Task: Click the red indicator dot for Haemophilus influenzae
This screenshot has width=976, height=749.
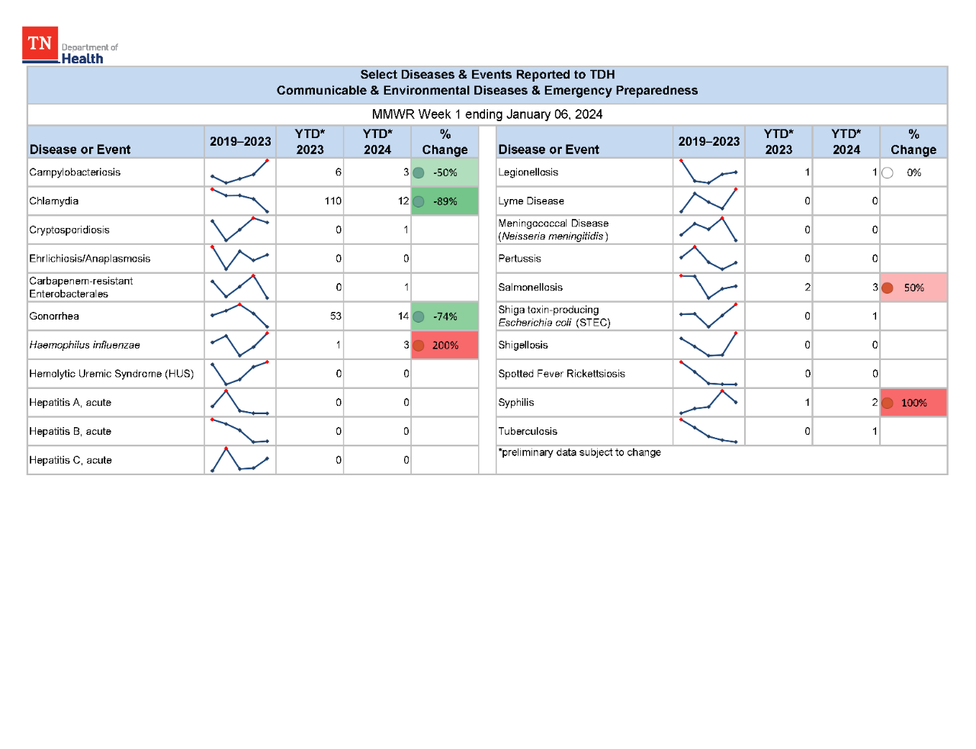Action: (x=418, y=346)
